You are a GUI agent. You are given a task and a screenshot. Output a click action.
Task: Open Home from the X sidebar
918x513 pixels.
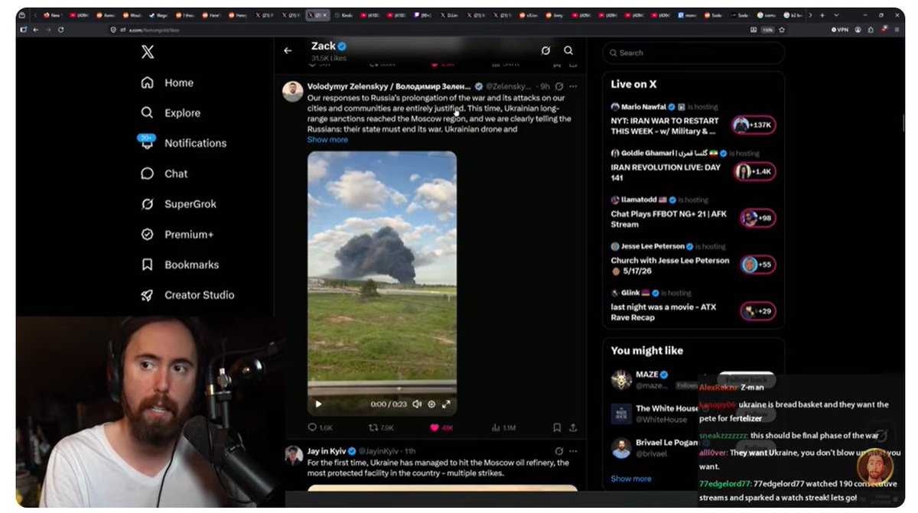(x=168, y=83)
